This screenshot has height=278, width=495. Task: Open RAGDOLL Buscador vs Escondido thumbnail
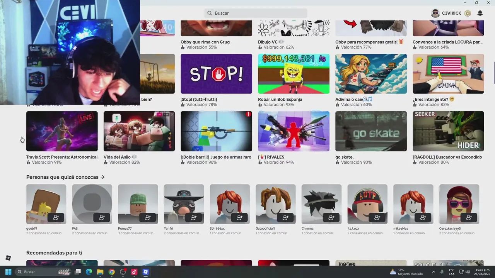(x=448, y=131)
